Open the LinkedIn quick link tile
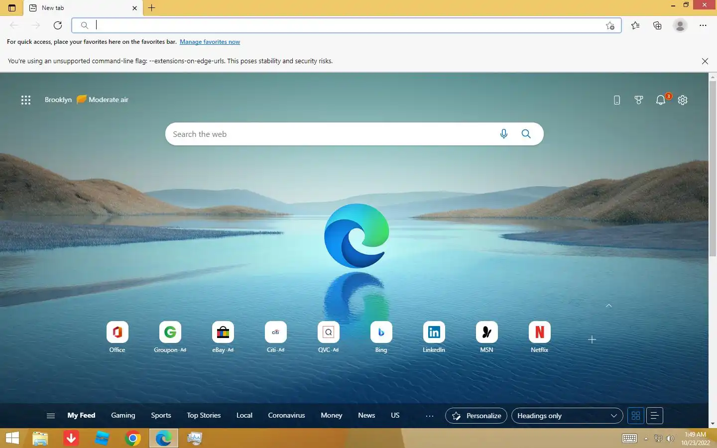717x448 pixels. [434, 337]
